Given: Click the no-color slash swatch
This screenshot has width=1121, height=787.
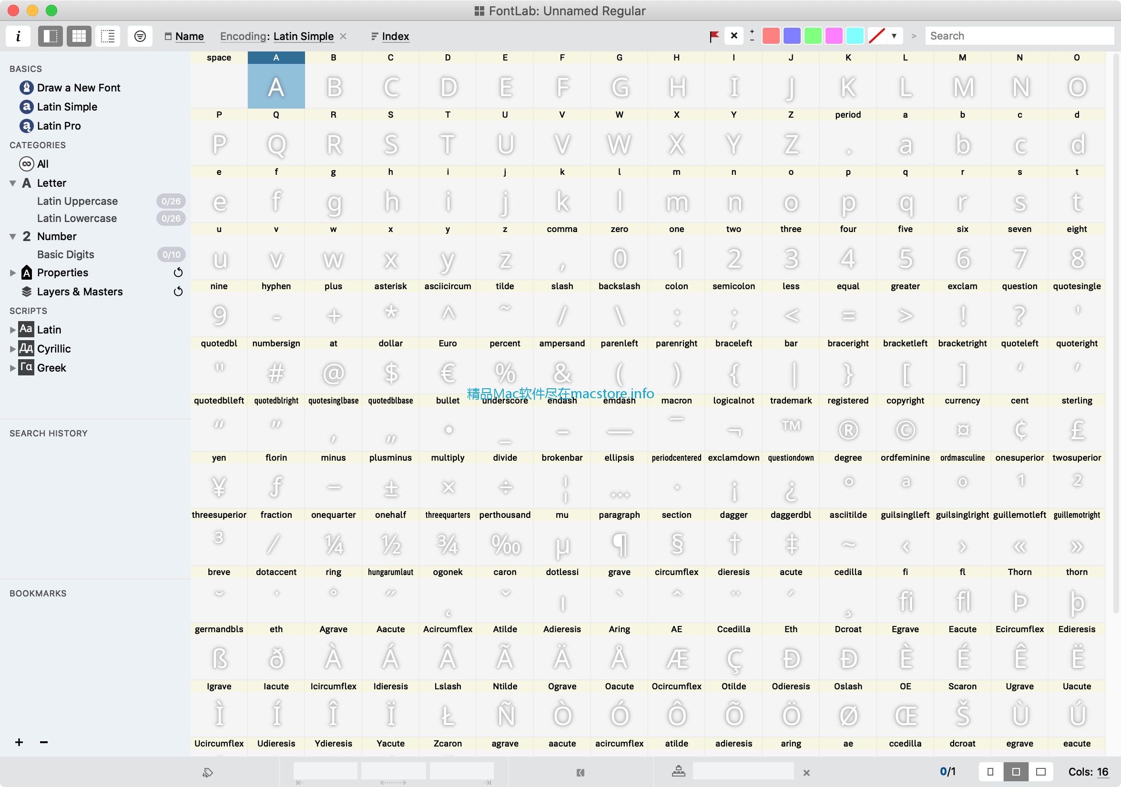Looking at the screenshot, I should [x=877, y=36].
